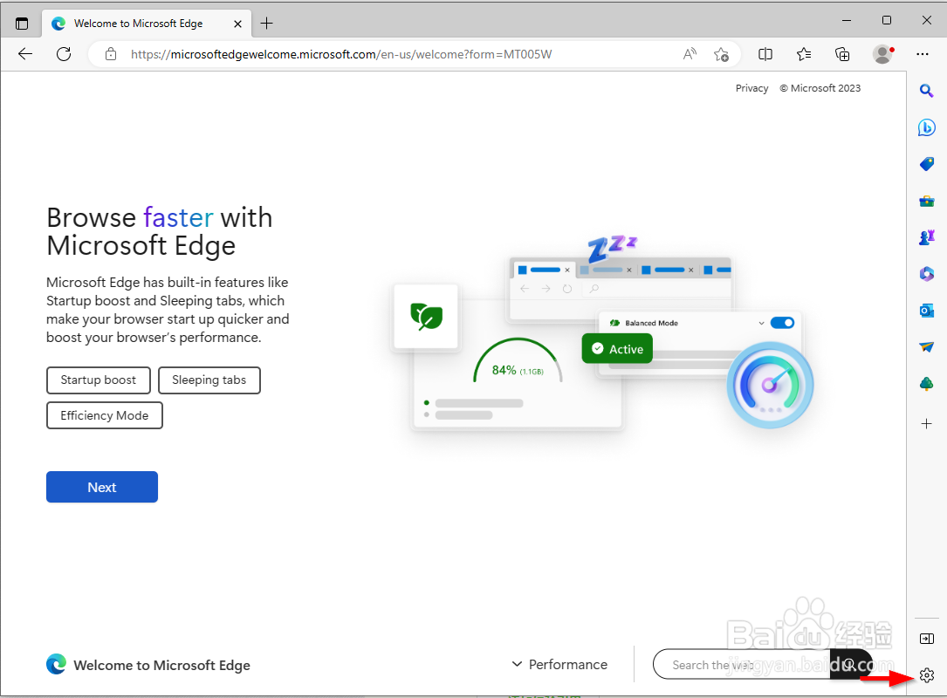Start Read aloud for the page

point(690,53)
